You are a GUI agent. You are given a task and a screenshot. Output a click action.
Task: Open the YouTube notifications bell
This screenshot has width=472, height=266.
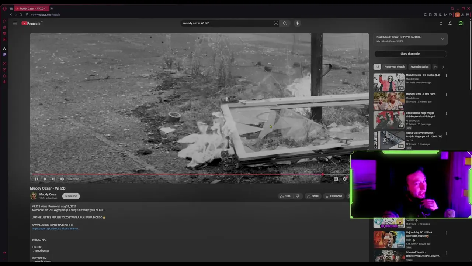450,23
